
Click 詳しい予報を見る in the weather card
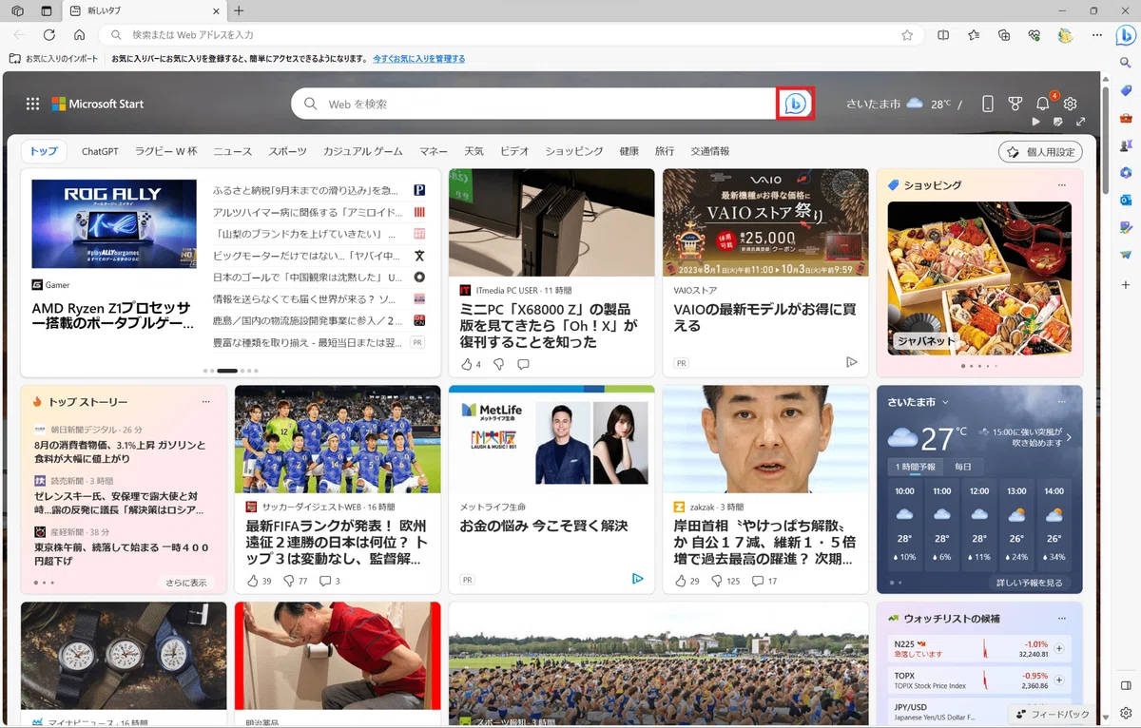(x=1029, y=583)
